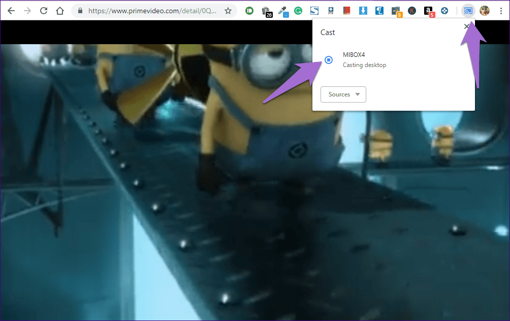Click the Grammarly extension icon
Image resolution: width=510 pixels, height=321 pixels.
pyautogui.click(x=298, y=11)
